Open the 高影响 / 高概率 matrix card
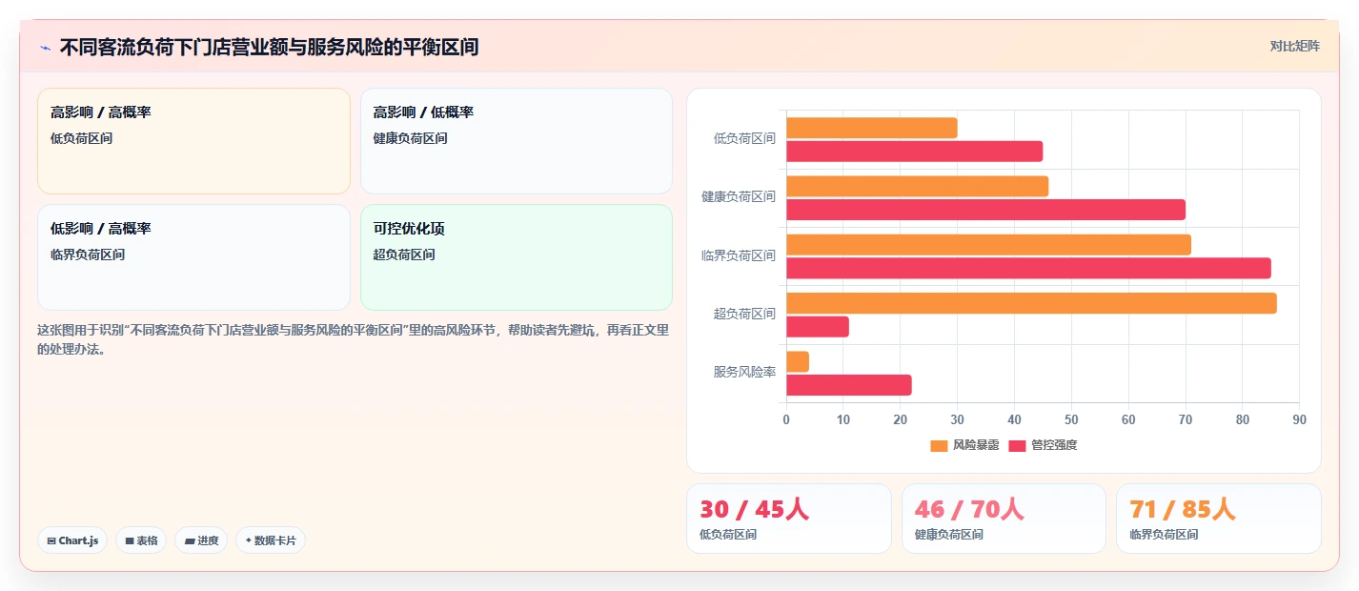1359x591 pixels. 194,141
